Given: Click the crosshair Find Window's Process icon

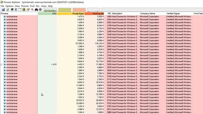Looking at the screenshot, I should click(x=40, y=9).
